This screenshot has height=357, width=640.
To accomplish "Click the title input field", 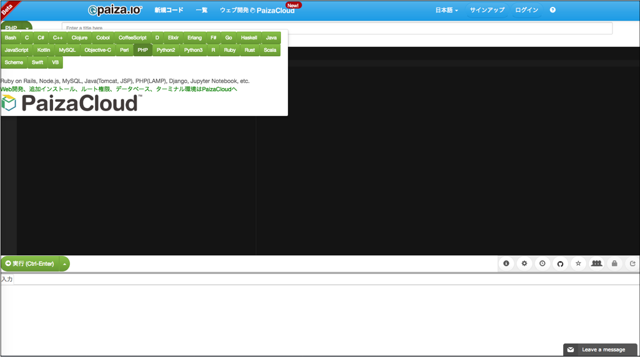I will 337,28.
